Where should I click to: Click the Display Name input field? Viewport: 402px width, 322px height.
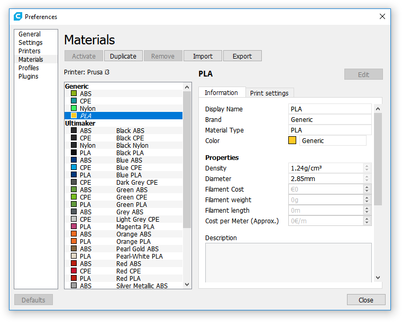pyautogui.click(x=330, y=109)
